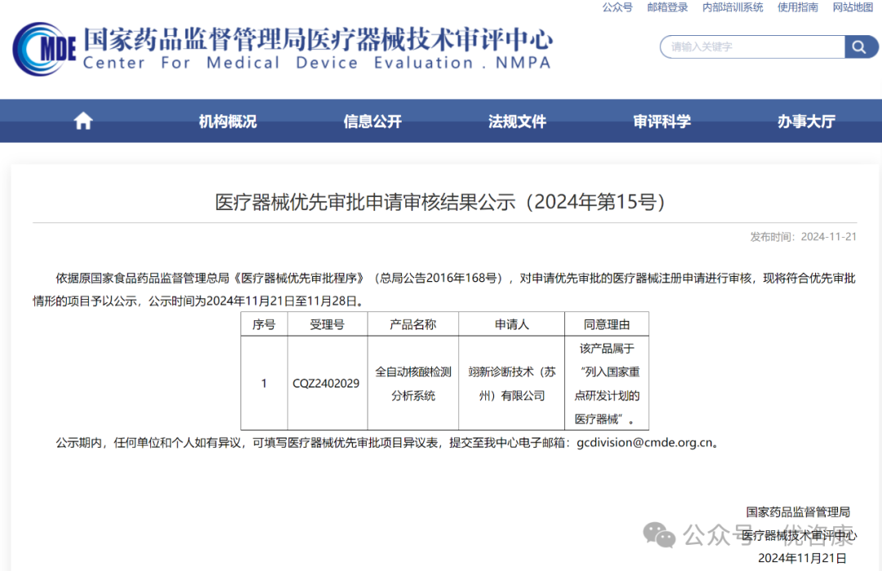Open 内部培训系统 from top bar
The image size is (882, 571).
point(733,7)
